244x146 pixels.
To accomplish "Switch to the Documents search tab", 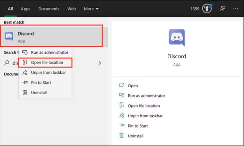I will pos(49,9).
